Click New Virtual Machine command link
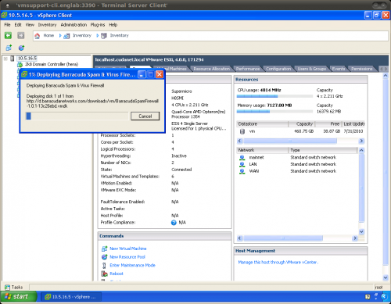The image size is (391, 304). pyautogui.click(x=128, y=249)
